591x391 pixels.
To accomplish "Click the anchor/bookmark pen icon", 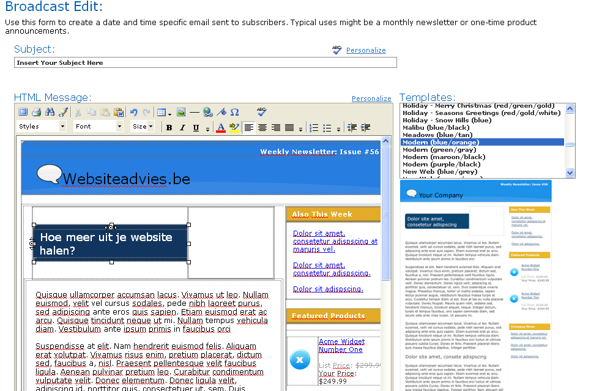I will pyautogui.click(x=221, y=112).
